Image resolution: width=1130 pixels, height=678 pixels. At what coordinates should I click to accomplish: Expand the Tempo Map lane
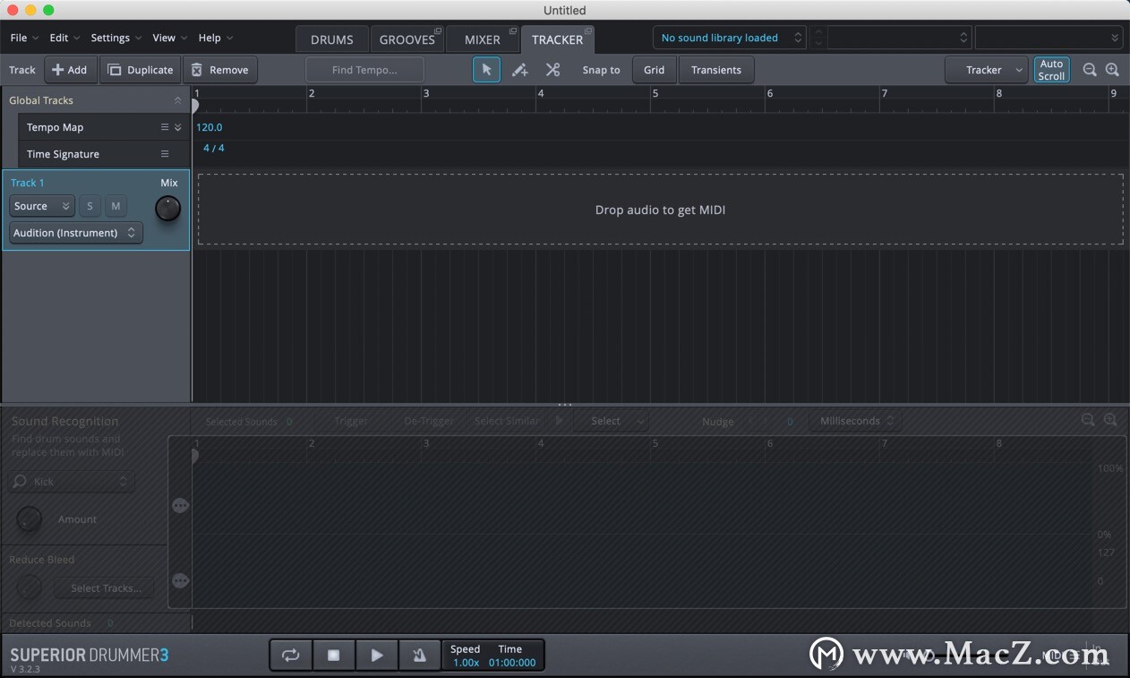tap(177, 127)
